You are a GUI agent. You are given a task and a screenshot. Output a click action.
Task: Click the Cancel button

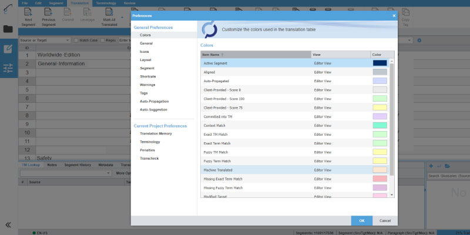[385, 221]
